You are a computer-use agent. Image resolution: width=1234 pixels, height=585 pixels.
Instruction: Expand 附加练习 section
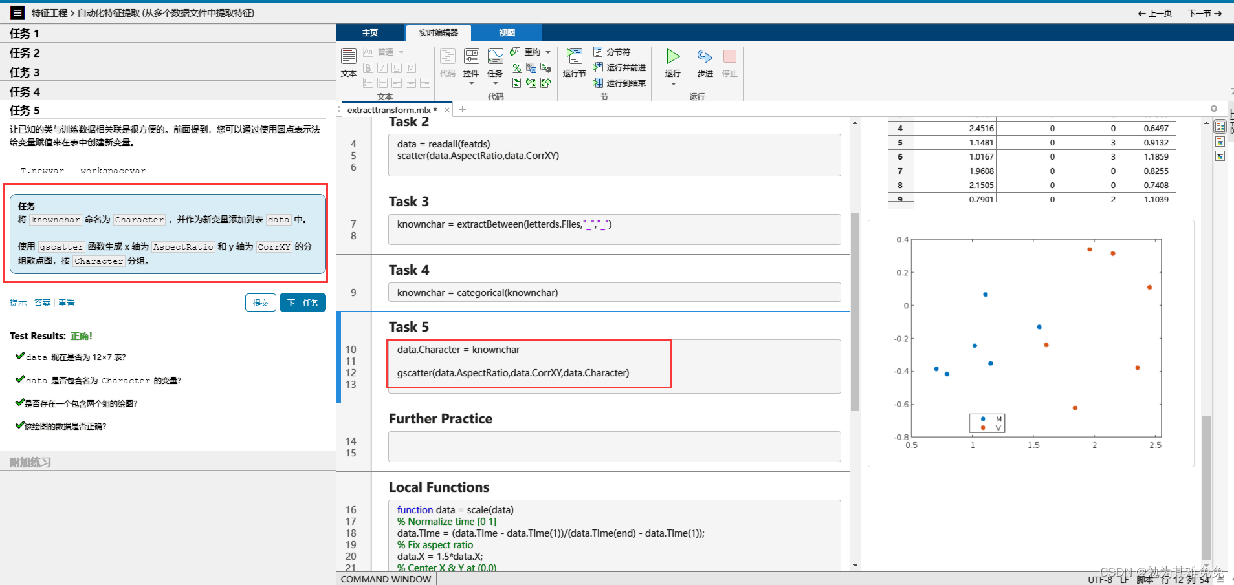(x=168, y=462)
